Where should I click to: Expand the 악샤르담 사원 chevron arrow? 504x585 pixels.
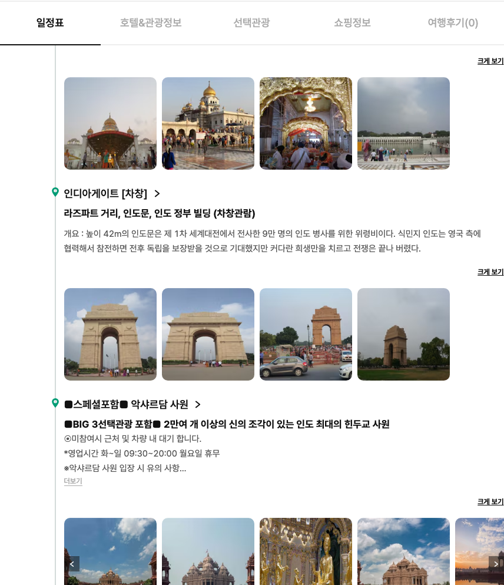click(x=198, y=405)
